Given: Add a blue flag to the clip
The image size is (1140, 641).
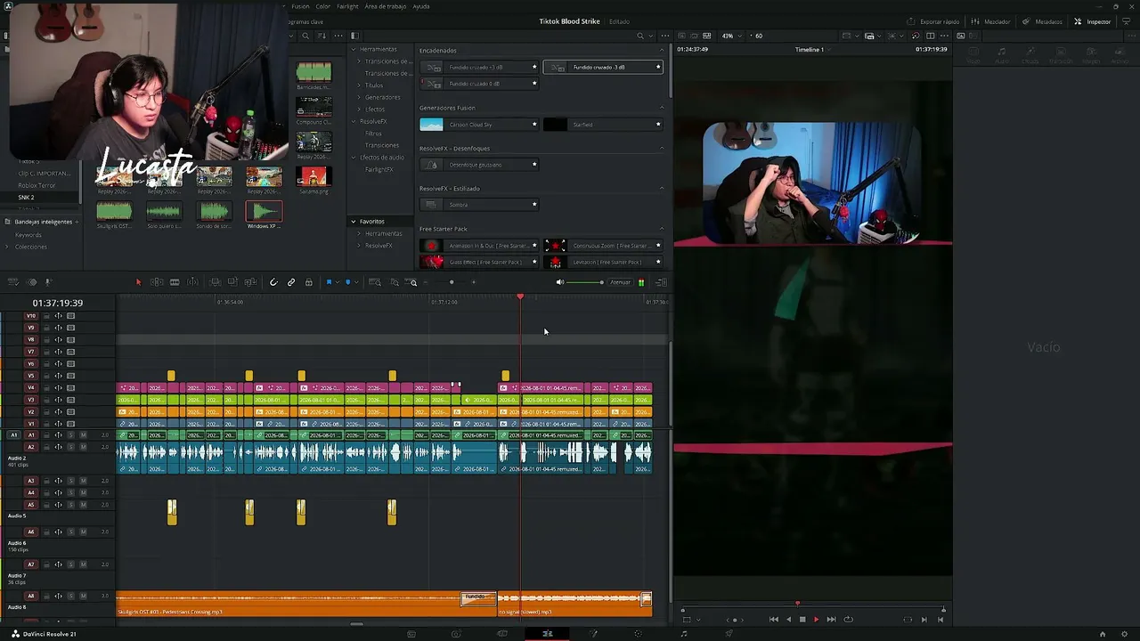Looking at the screenshot, I should tap(329, 282).
